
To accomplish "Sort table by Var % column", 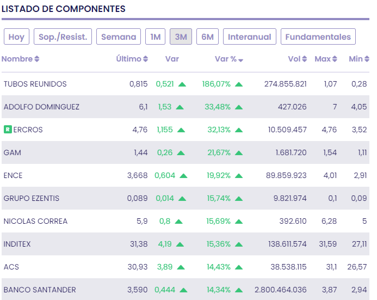I will 229,59.
